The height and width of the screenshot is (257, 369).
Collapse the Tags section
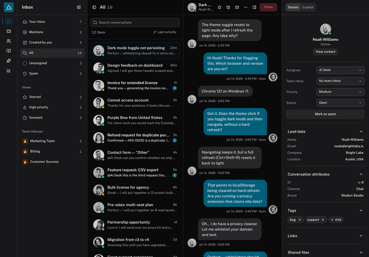click(361, 210)
